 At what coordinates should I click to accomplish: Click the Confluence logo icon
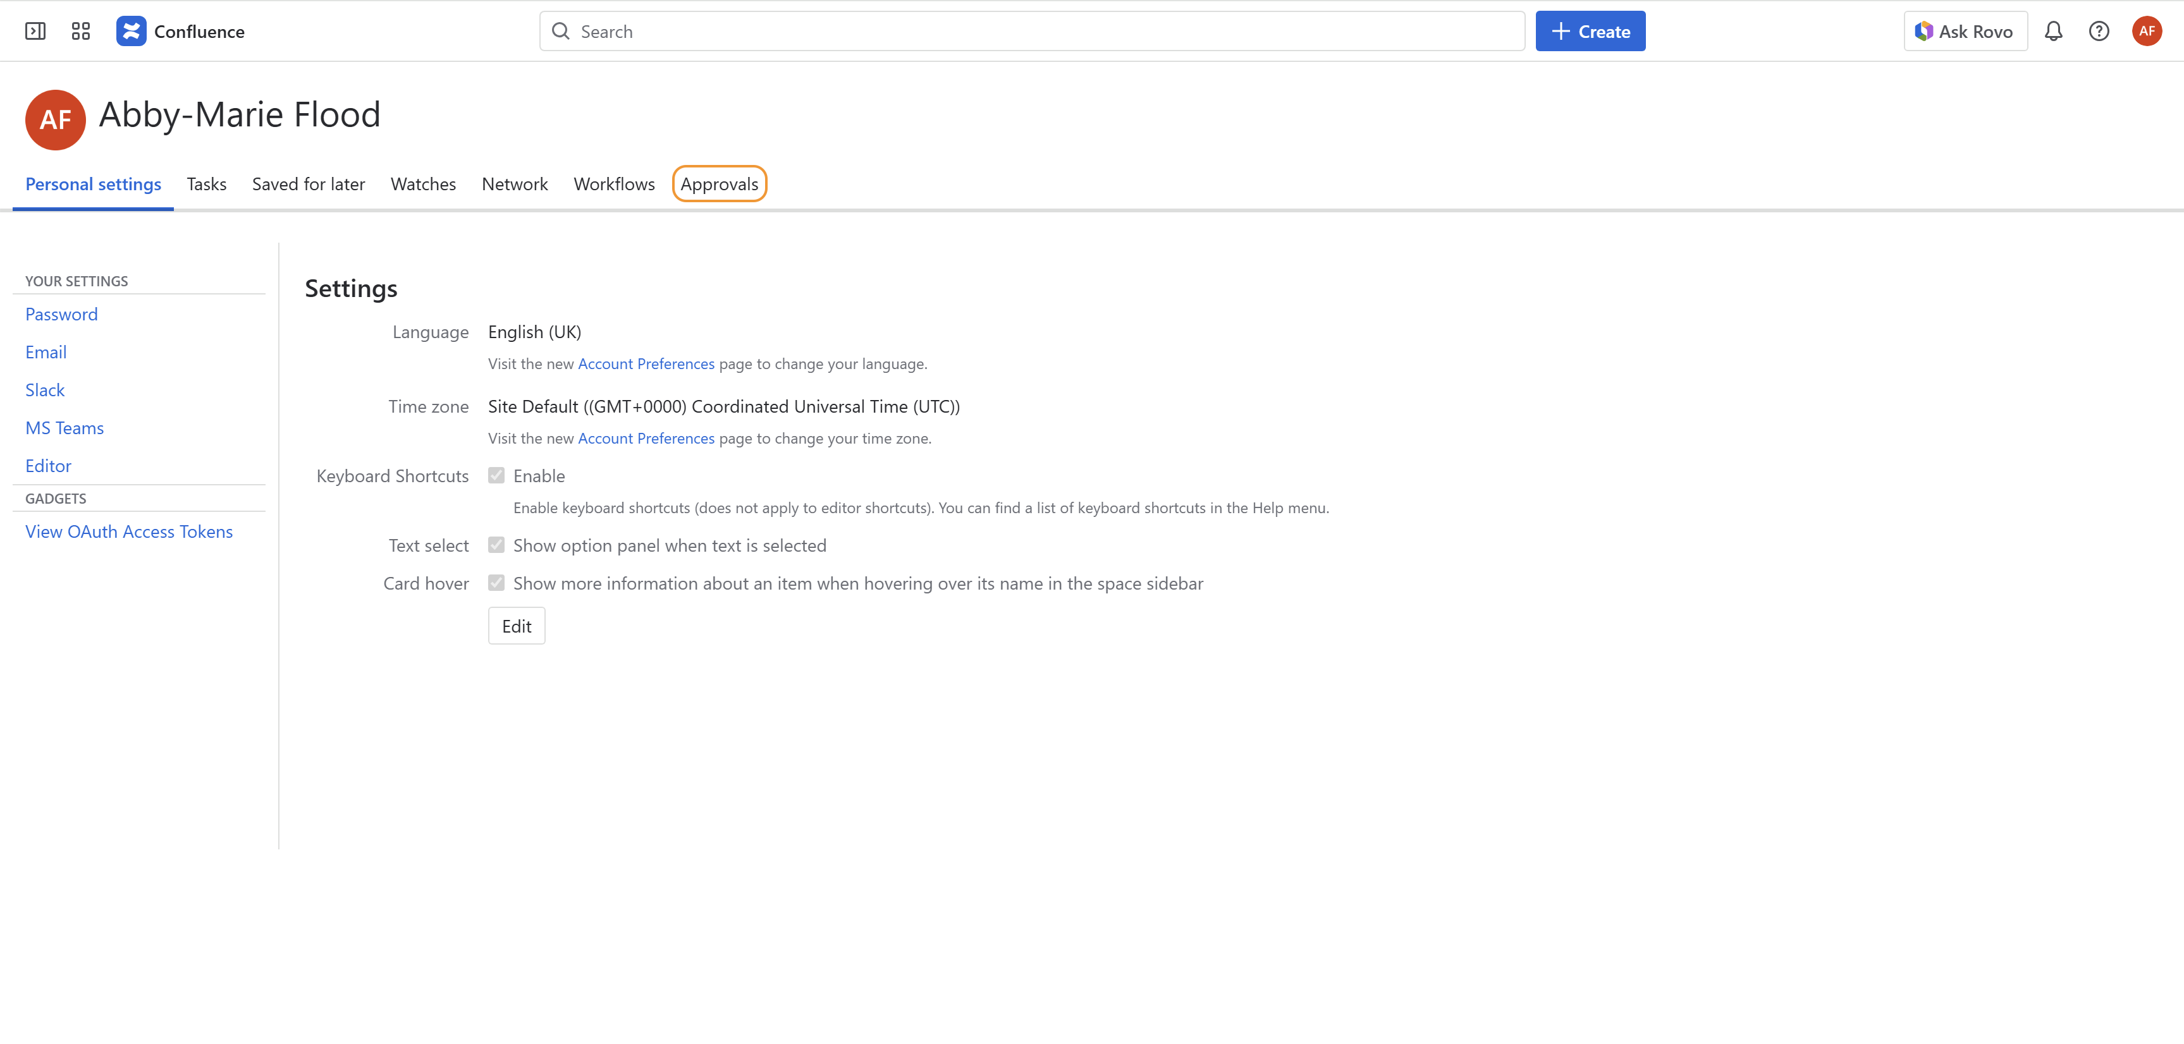(132, 30)
